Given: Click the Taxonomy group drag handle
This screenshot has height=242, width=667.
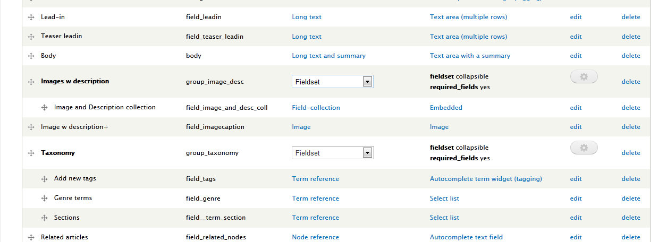Looking at the screenshot, I should click(31, 153).
